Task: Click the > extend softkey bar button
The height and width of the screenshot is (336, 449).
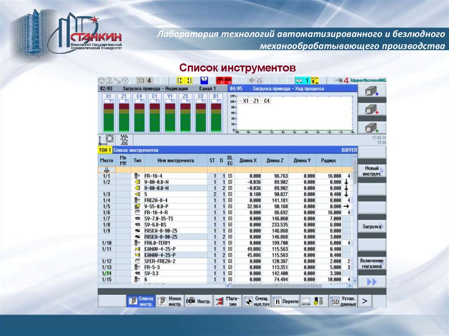Action: pos(364,301)
